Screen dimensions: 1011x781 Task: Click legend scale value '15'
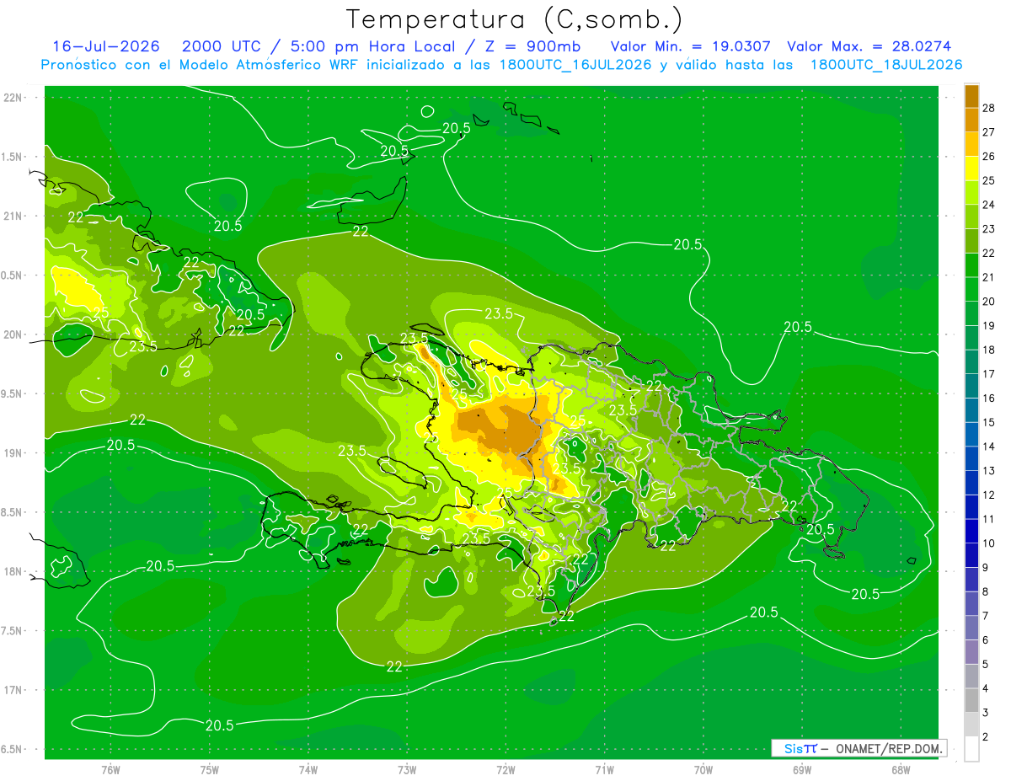tap(989, 422)
